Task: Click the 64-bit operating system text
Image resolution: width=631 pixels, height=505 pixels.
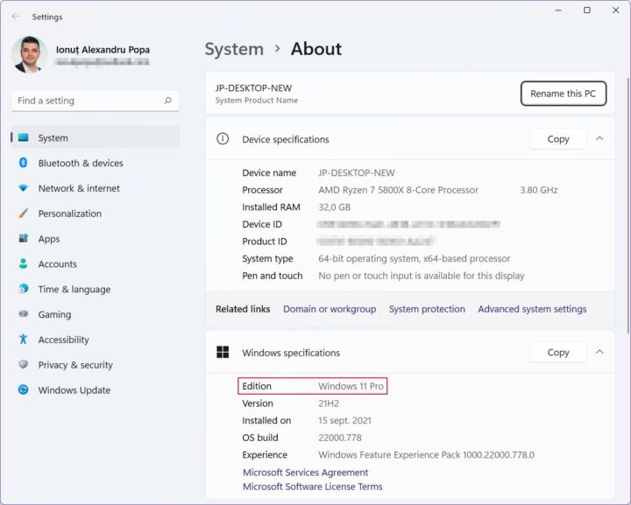Action: point(414,259)
